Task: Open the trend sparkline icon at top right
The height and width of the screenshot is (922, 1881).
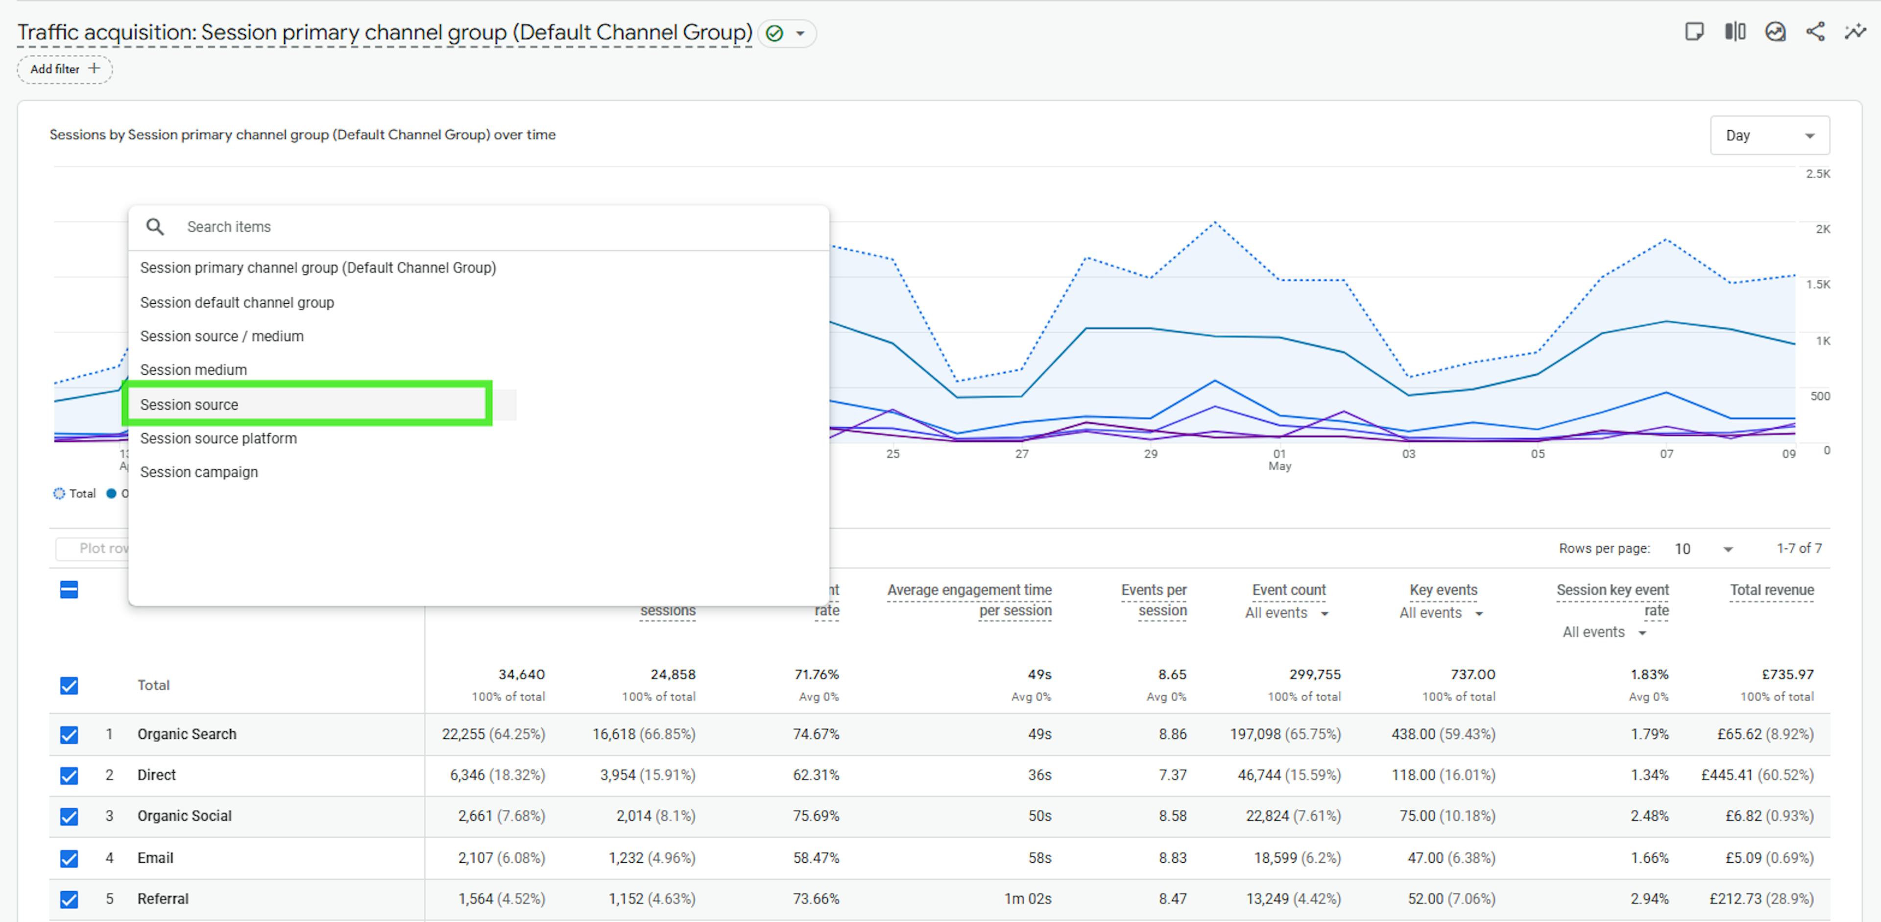Action: point(1856,31)
